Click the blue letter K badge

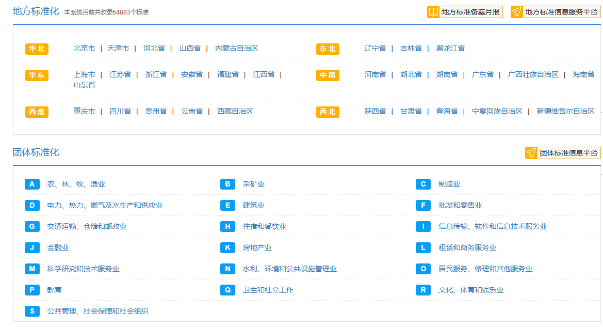pos(227,248)
